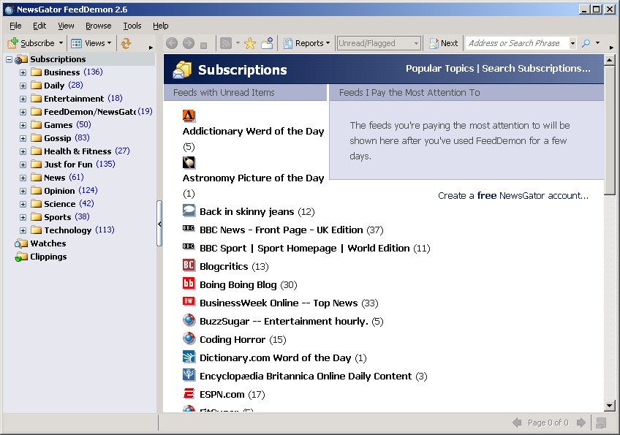Image resolution: width=620 pixels, height=435 pixels.
Task: Click the Astronomy Picture feed icon
Action: click(189, 162)
